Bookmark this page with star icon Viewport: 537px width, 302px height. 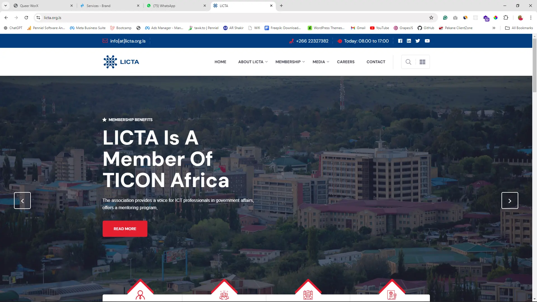point(431,18)
